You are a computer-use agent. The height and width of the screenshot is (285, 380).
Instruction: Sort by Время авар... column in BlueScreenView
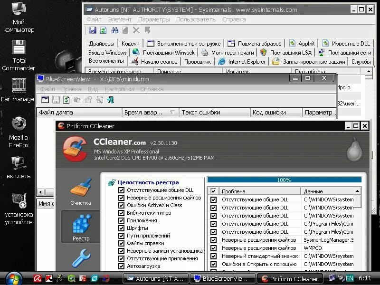(x=150, y=113)
